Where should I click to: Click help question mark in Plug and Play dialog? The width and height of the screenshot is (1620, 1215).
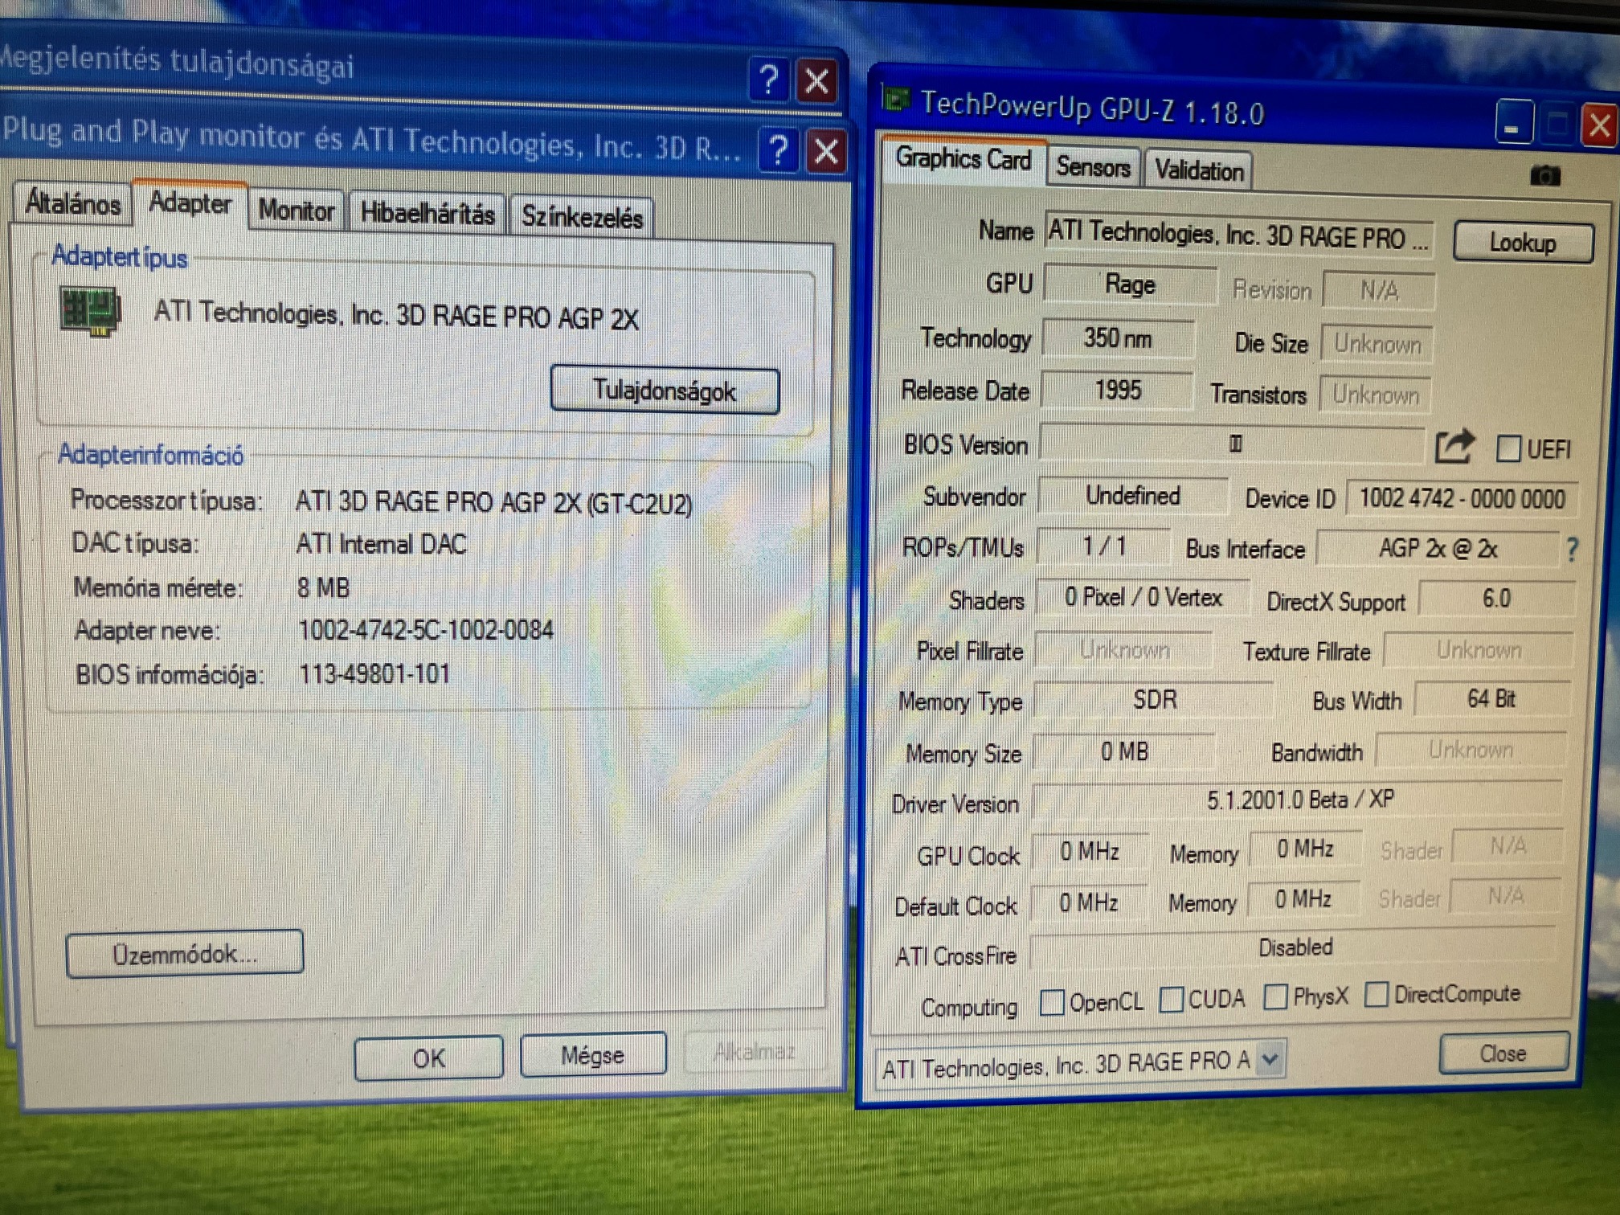[x=778, y=150]
